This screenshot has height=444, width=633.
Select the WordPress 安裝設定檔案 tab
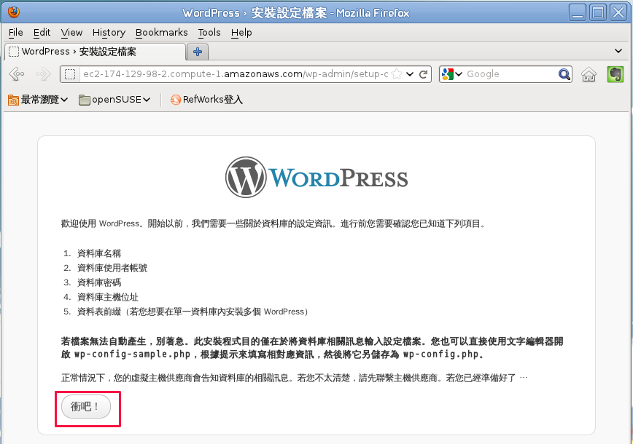[x=96, y=52]
